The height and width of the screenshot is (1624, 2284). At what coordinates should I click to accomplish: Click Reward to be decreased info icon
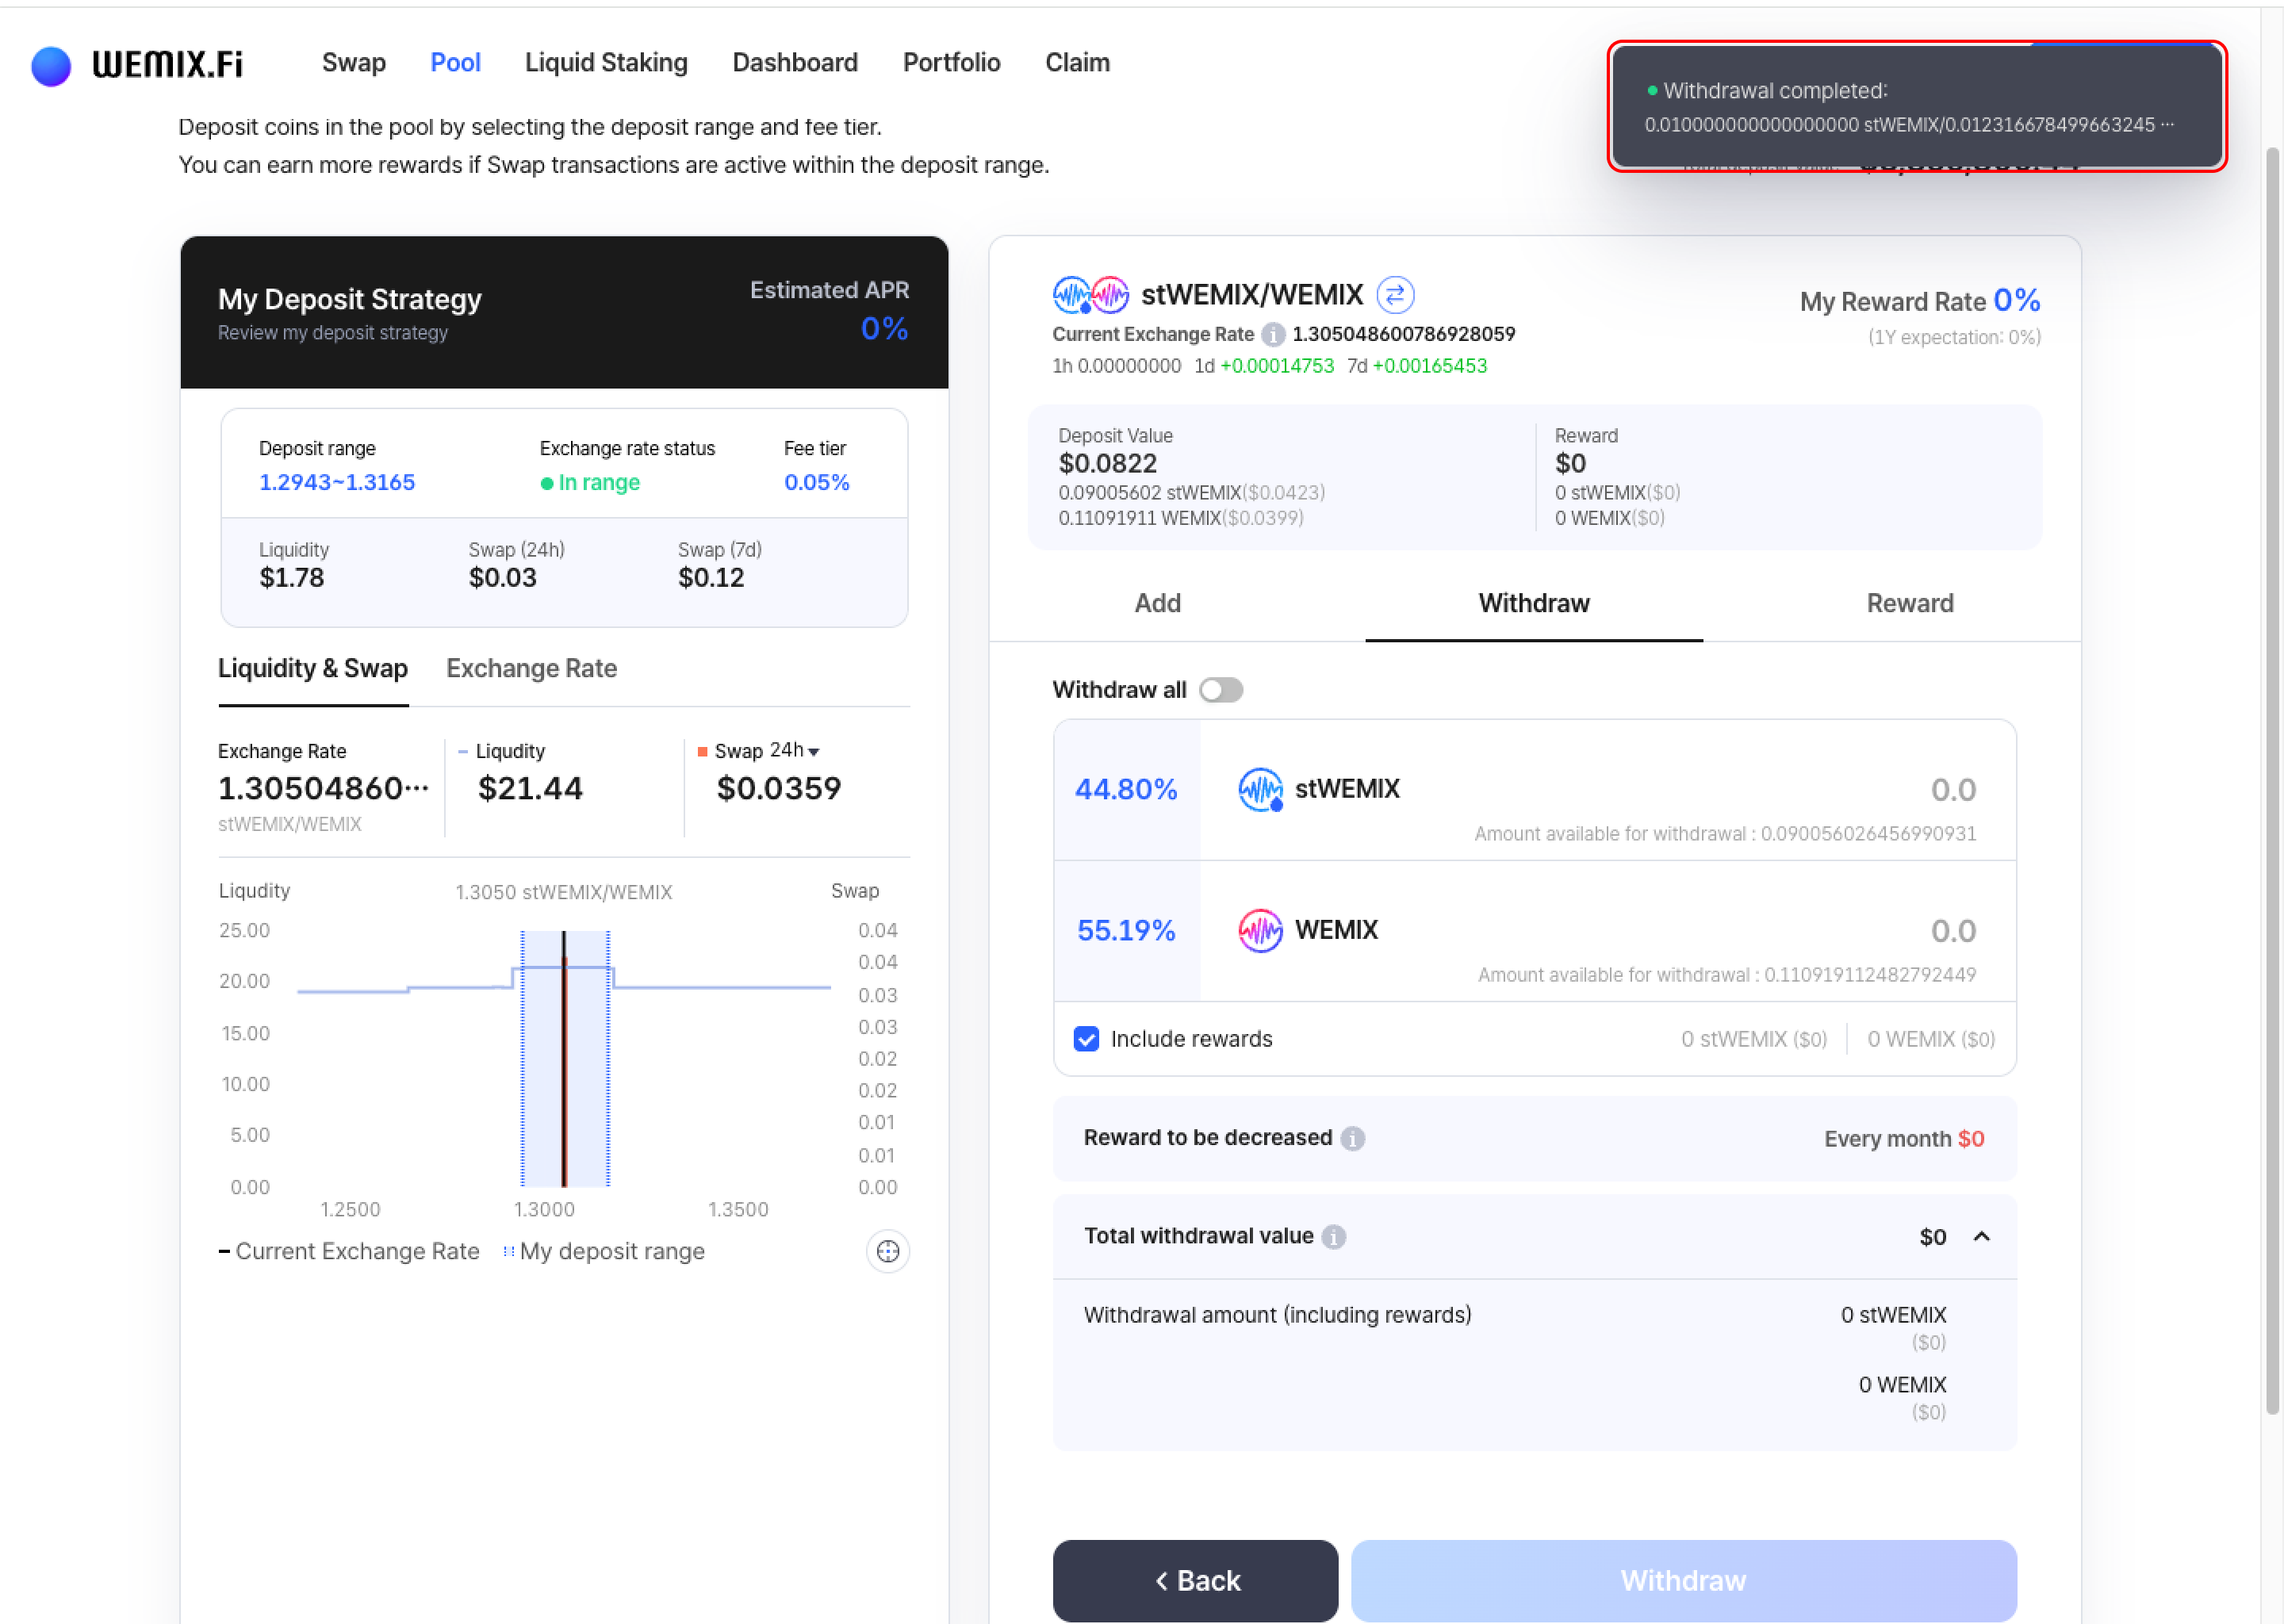tap(1352, 1138)
